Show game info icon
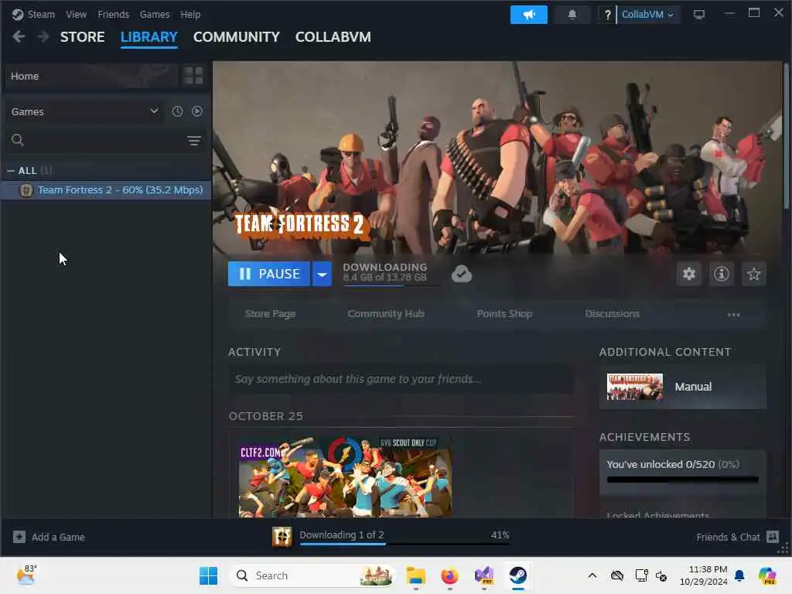The image size is (792, 594). click(722, 274)
